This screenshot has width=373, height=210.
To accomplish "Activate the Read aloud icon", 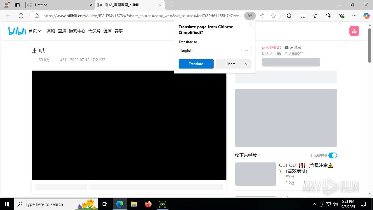I will [262, 16].
